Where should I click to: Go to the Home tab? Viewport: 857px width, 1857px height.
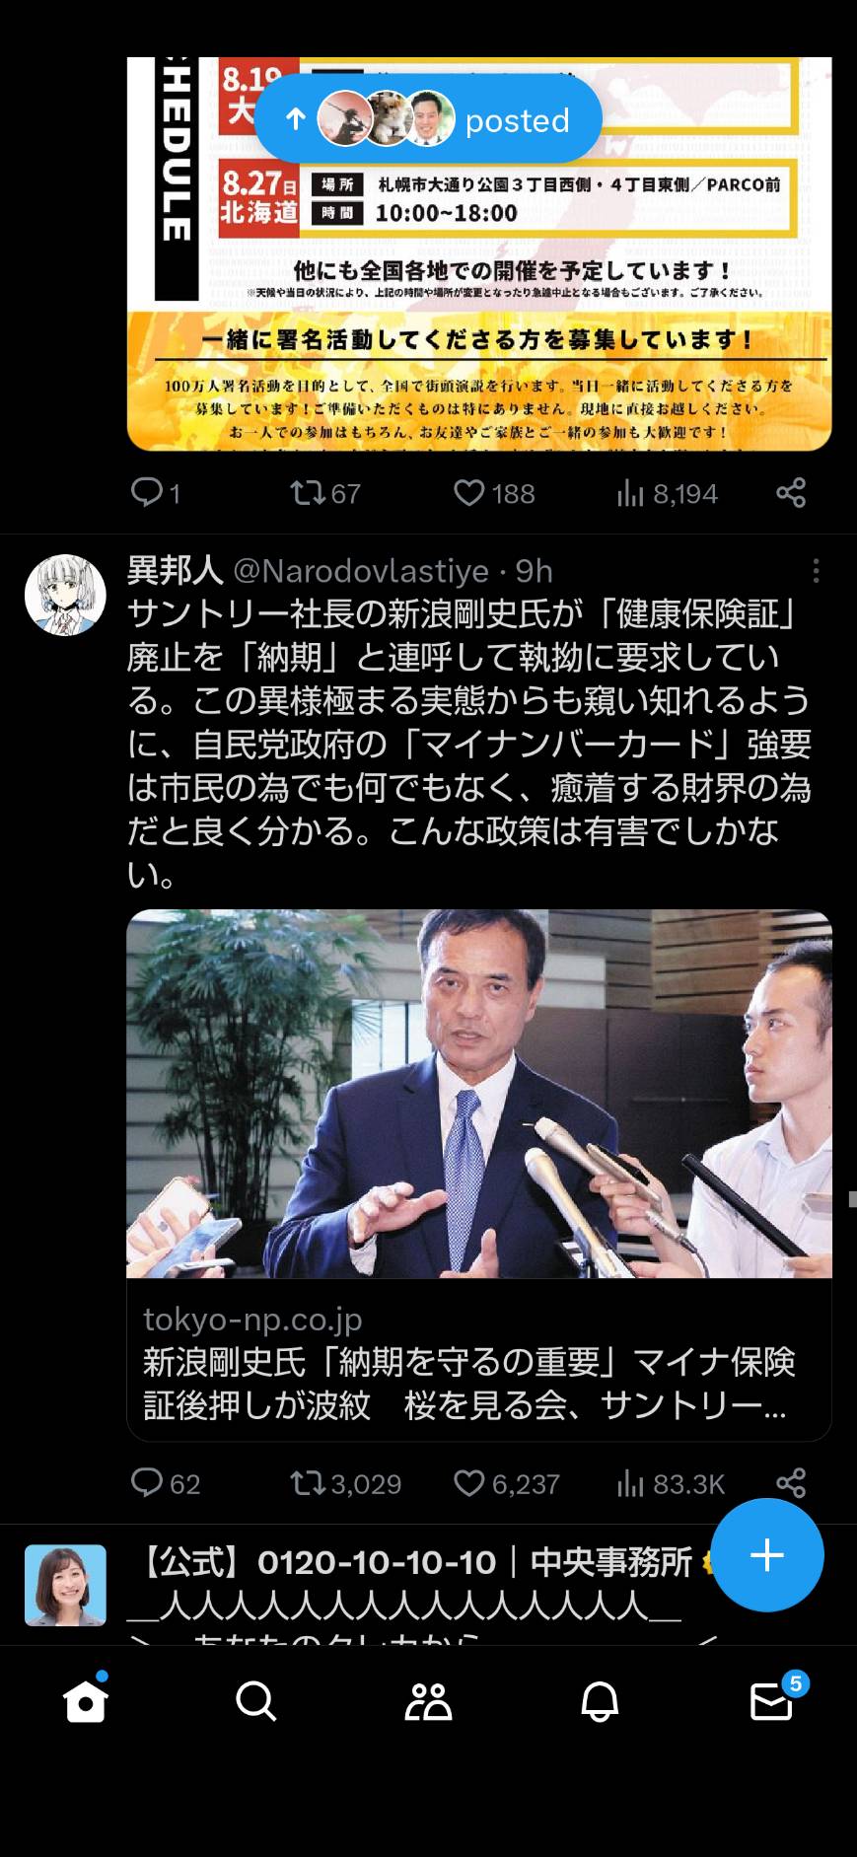pos(85,1701)
